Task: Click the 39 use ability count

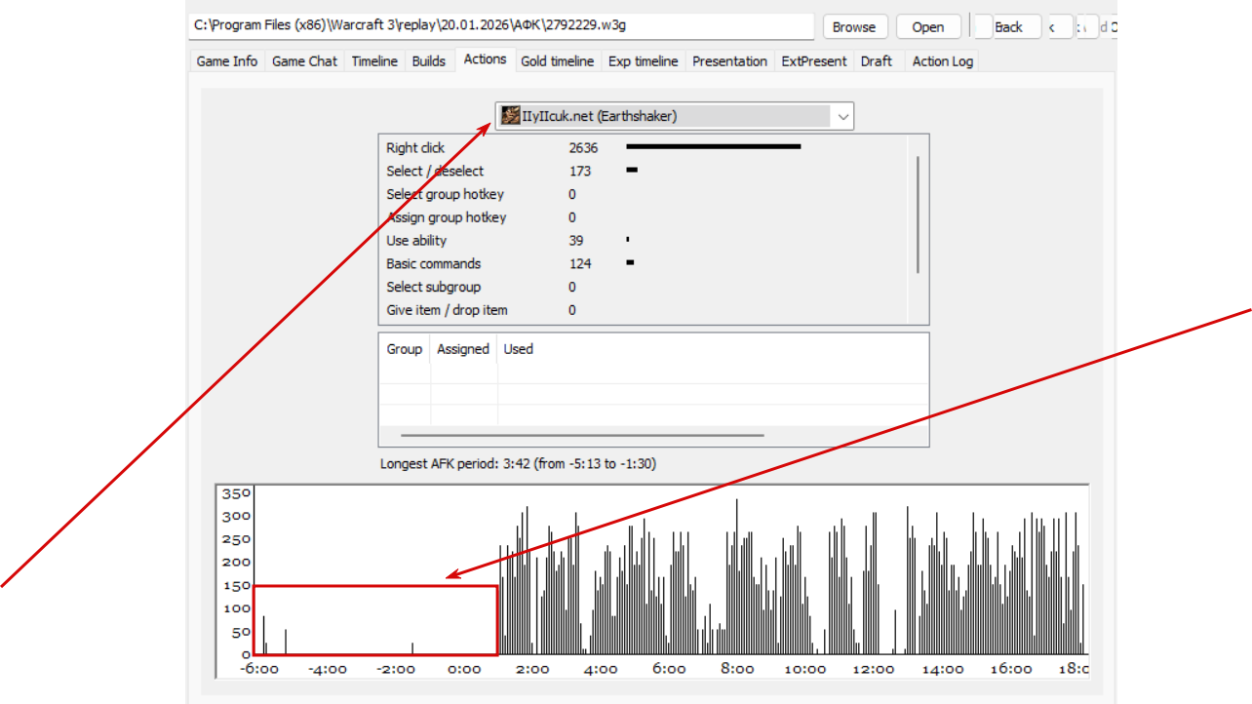Action: 576,241
